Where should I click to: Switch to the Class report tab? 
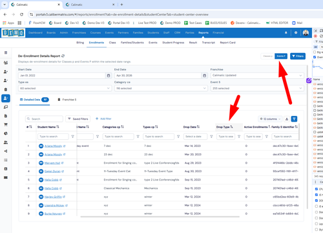coord(112,43)
